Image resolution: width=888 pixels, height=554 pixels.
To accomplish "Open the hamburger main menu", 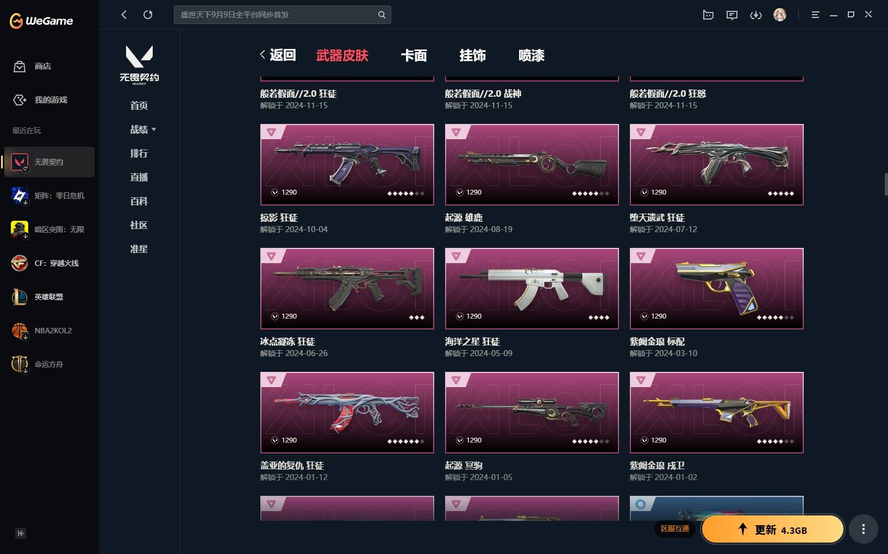I will point(815,15).
